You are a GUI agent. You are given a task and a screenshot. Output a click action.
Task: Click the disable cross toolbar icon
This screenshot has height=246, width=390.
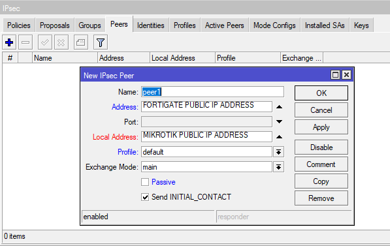click(61, 42)
